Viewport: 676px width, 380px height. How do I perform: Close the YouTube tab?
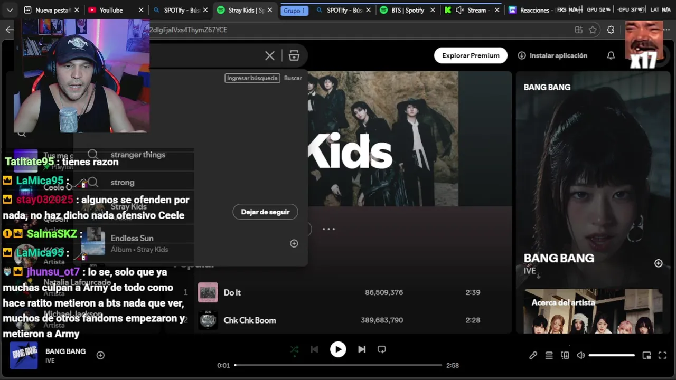click(141, 10)
